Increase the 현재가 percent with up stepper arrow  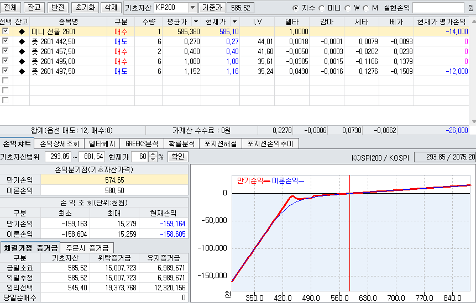153,155
